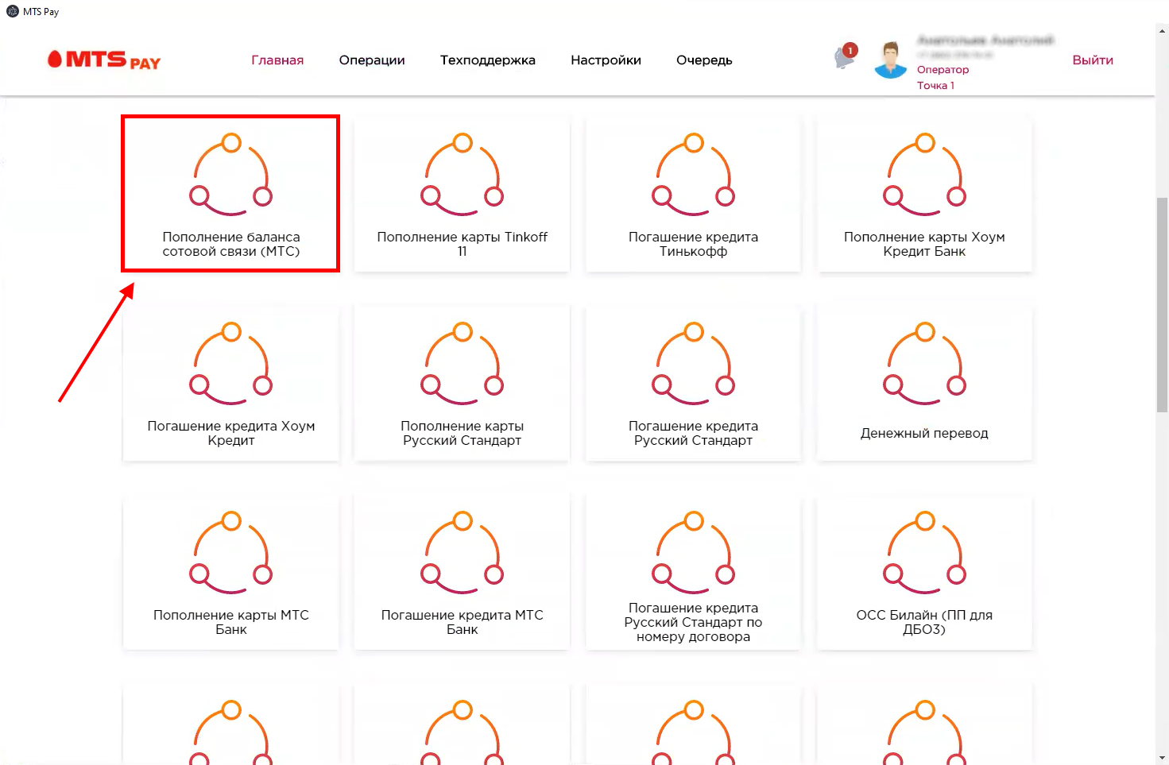Image resolution: width=1169 pixels, height=765 pixels.
Task: Open Пополнение карты Русский Стандарт tile
Action: coord(462,382)
